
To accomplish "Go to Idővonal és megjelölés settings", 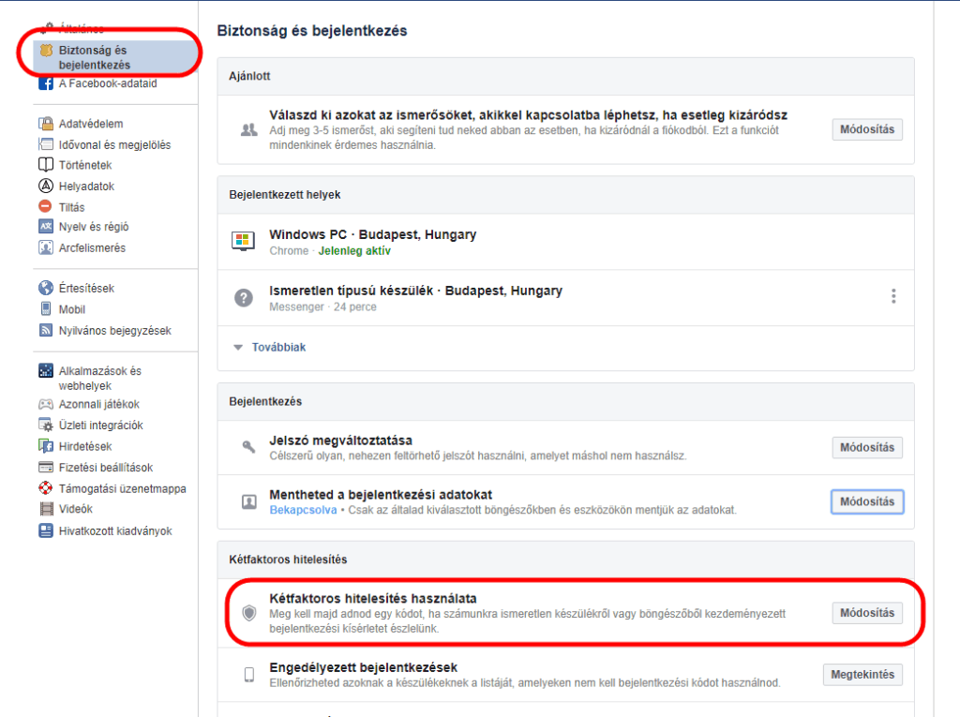I will [114, 145].
